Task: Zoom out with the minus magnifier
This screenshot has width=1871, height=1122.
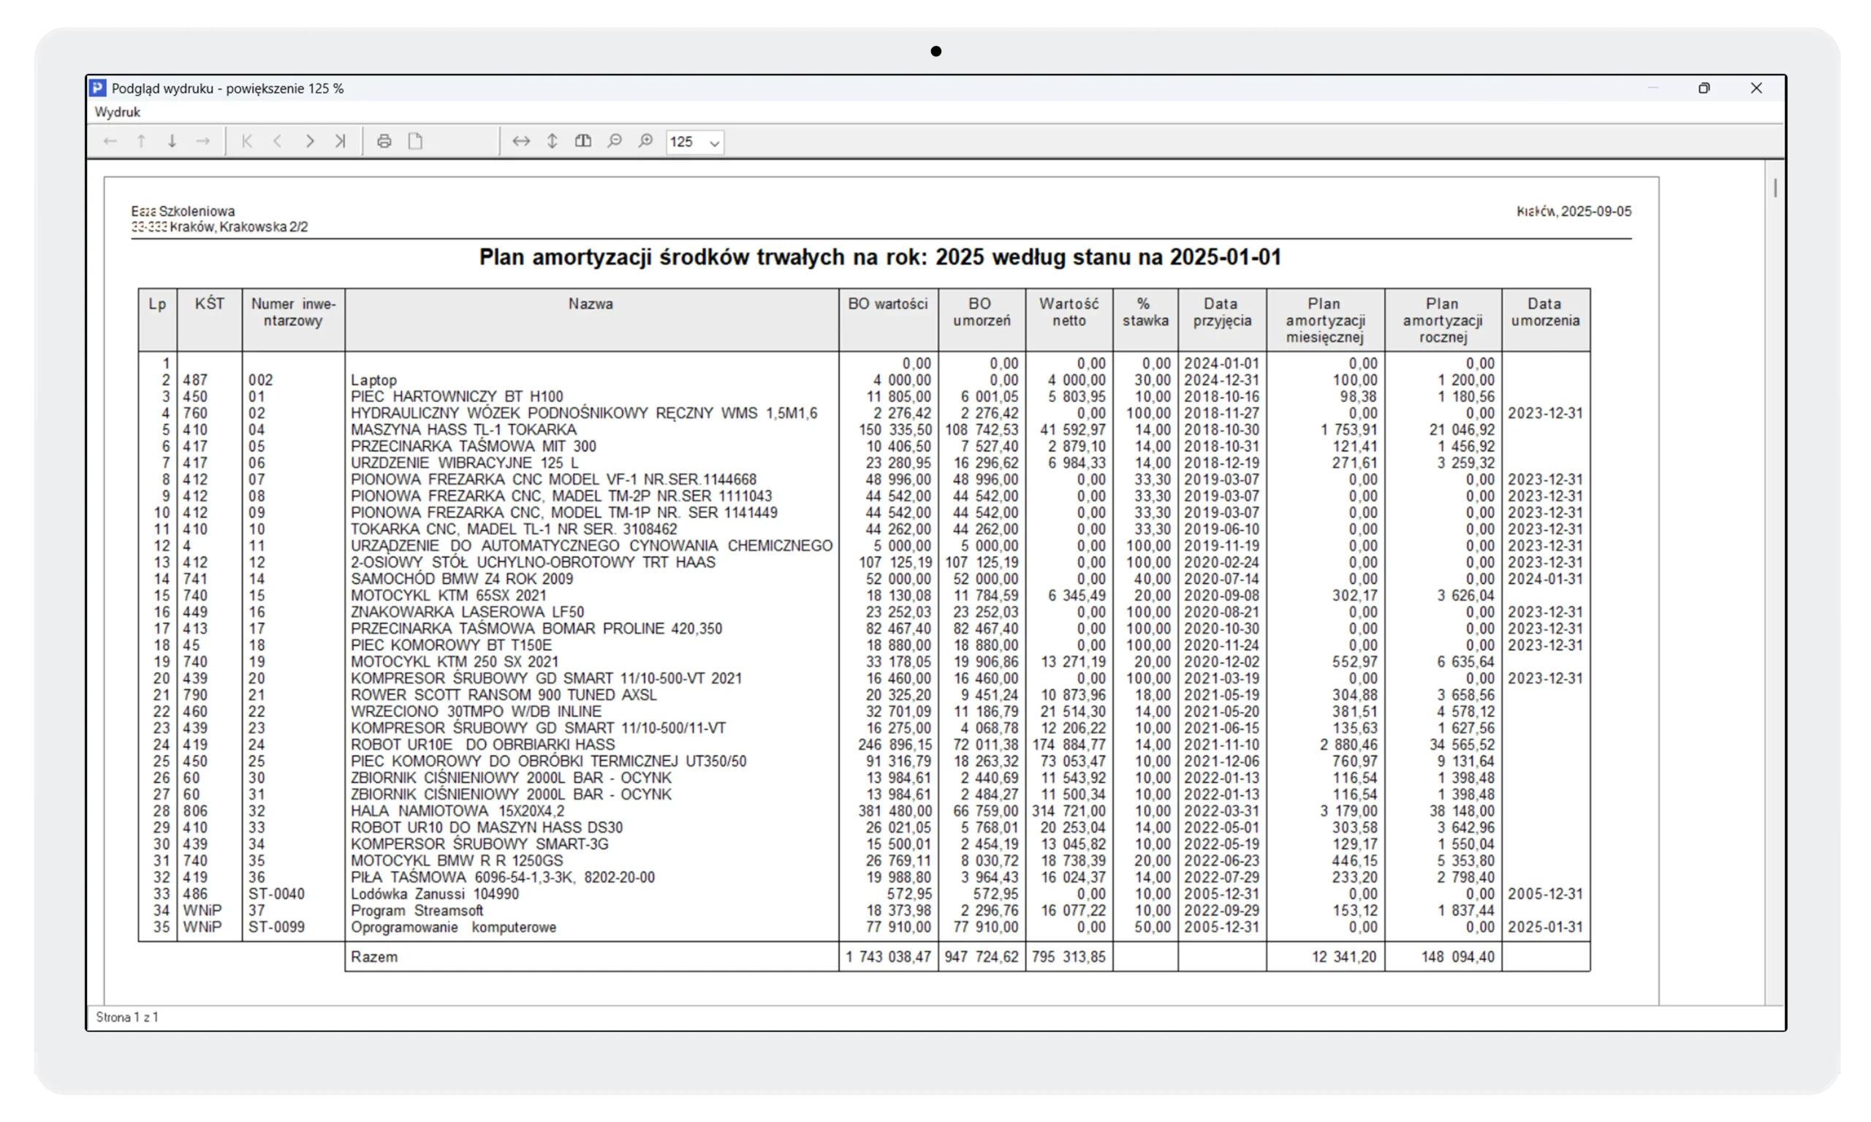Action: 615,141
